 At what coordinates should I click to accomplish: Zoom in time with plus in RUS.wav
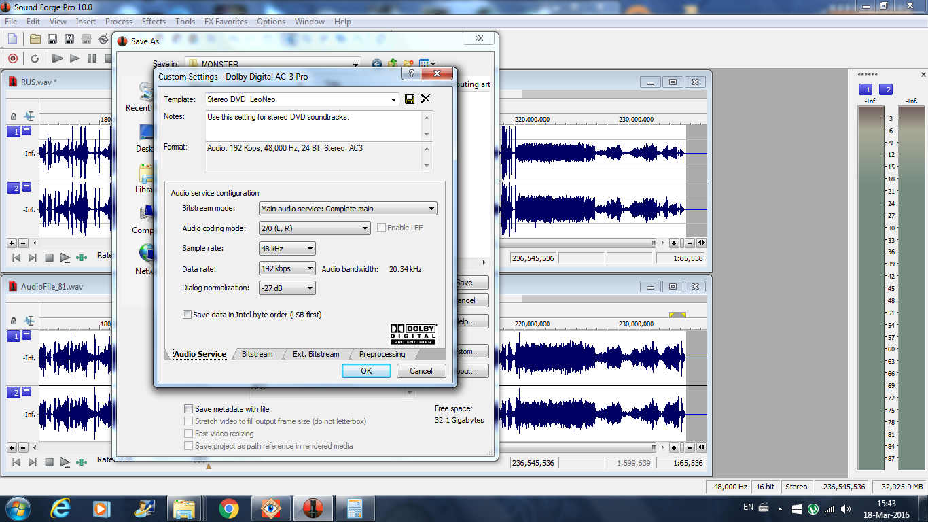click(674, 243)
